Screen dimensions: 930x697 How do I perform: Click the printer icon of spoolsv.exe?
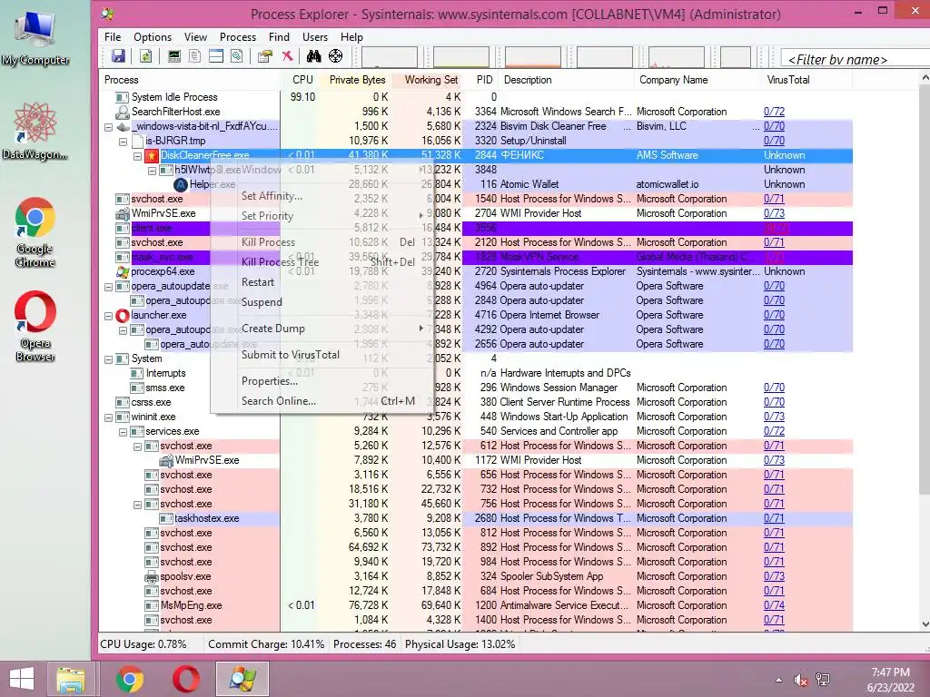(x=152, y=576)
